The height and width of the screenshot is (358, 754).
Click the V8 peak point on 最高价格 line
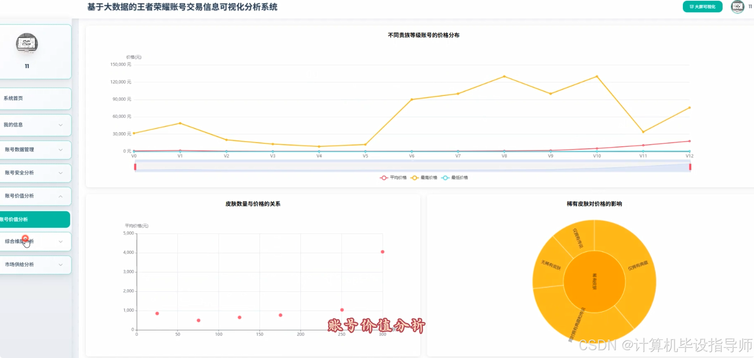pyautogui.click(x=504, y=76)
